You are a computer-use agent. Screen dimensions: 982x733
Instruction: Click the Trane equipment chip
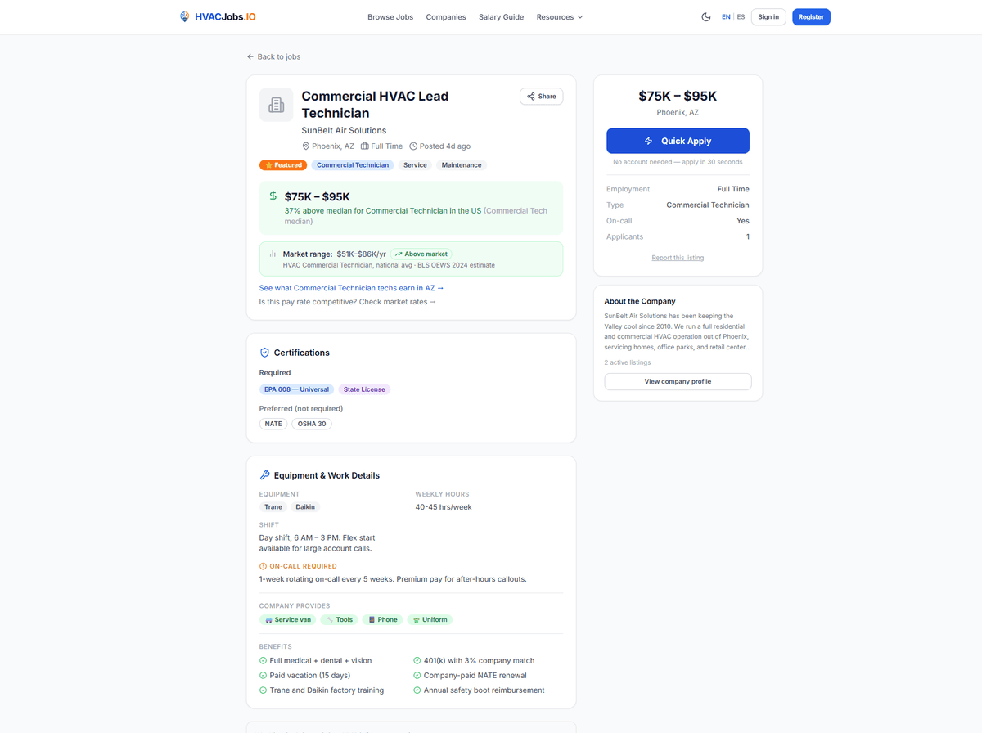(x=273, y=507)
